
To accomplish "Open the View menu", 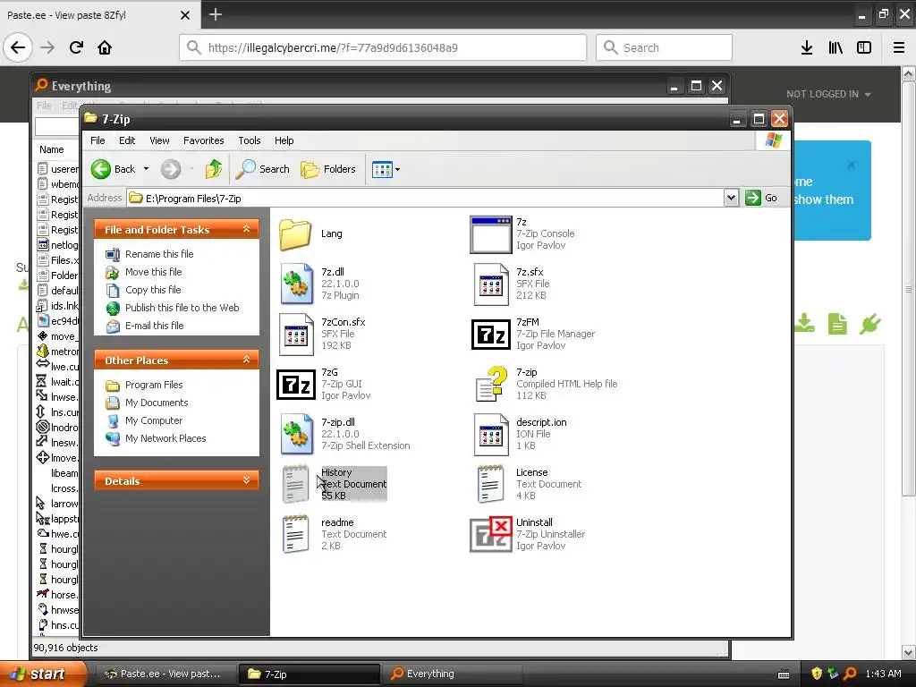I will point(159,140).
